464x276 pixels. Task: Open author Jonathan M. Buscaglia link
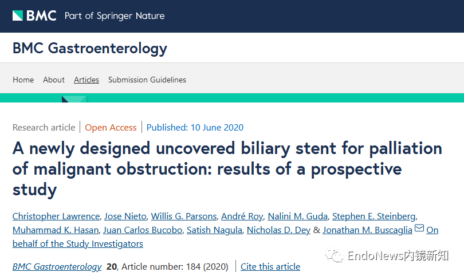[x=368, y=230]
